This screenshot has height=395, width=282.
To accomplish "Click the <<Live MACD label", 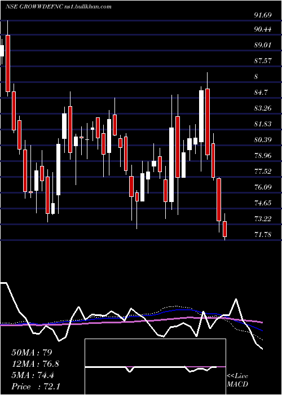I will point(237,380).
